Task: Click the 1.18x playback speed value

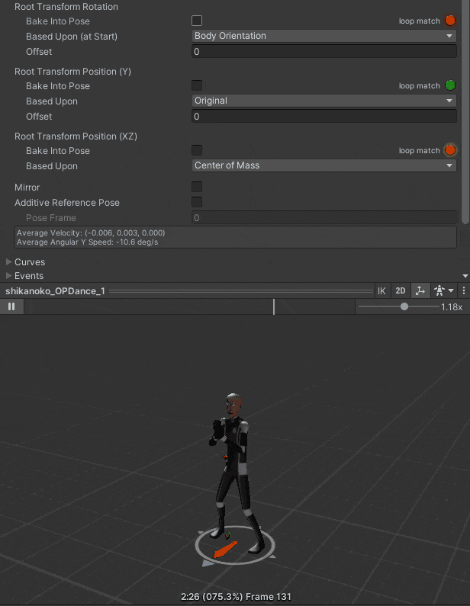Action: click(452, 307)
